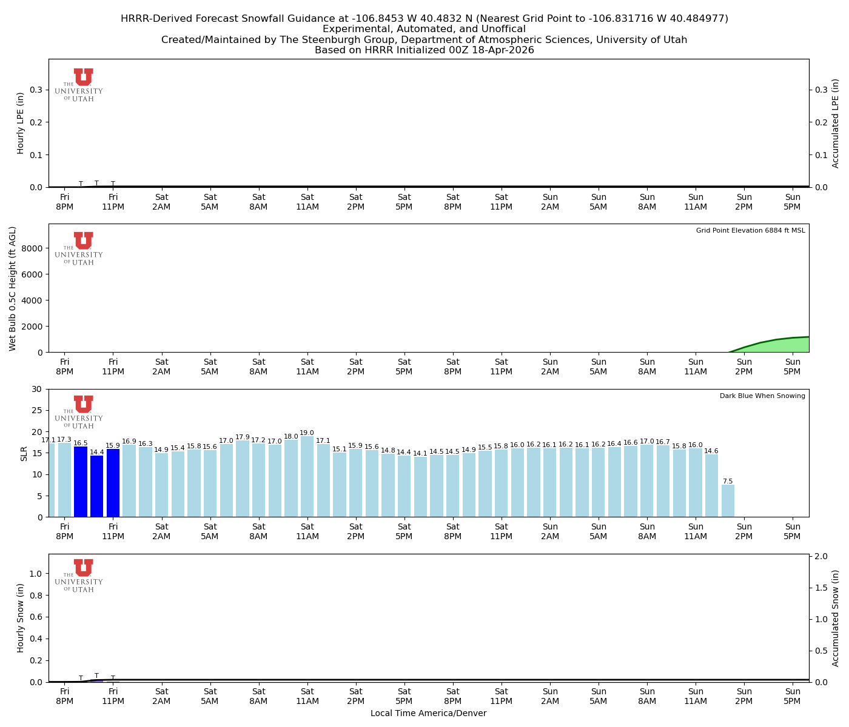
Task: Click the 'Hourly LPE (in)' axis label
Action: click(21, 123)
